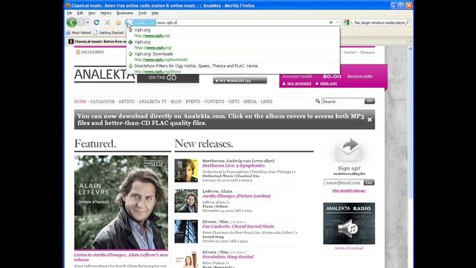This screenshot has height=268, width=476.
Task: Open the my account link
Action: [x=299, y=83]
